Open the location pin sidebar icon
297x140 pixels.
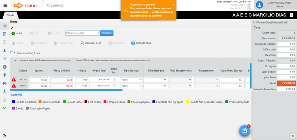click(5, 75)
